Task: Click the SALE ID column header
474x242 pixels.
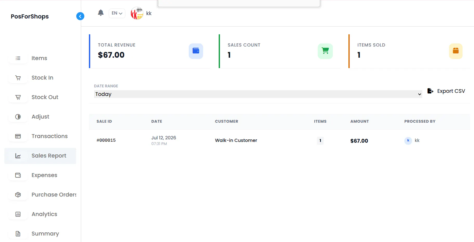Action: click(104, 121)
